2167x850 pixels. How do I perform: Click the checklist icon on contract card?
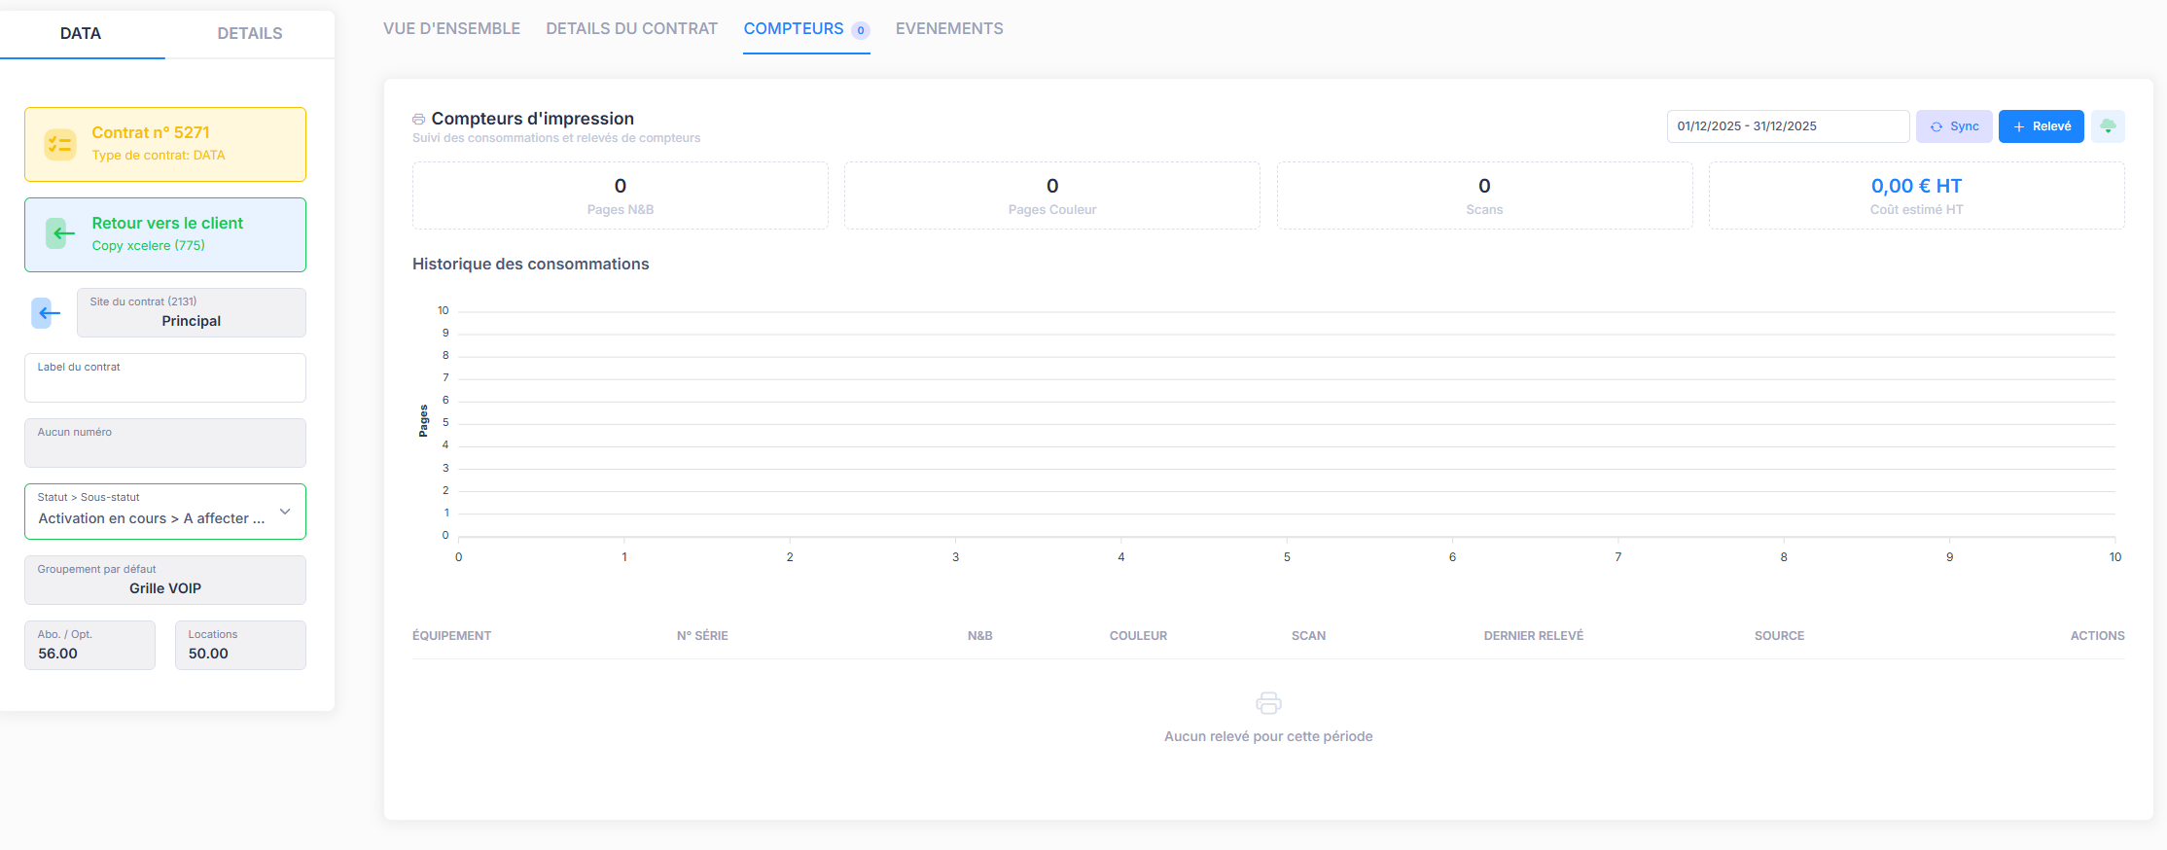pyautogui.click(x=60, y=145)
